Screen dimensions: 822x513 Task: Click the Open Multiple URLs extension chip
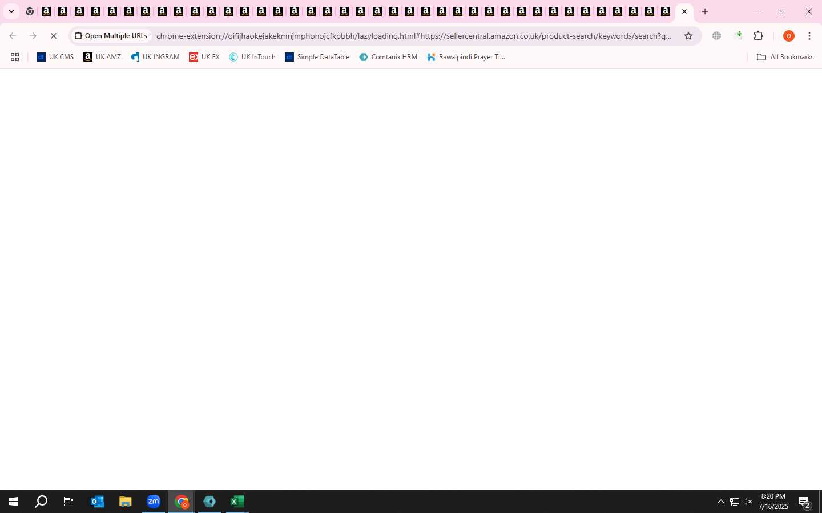coord(111,36)
